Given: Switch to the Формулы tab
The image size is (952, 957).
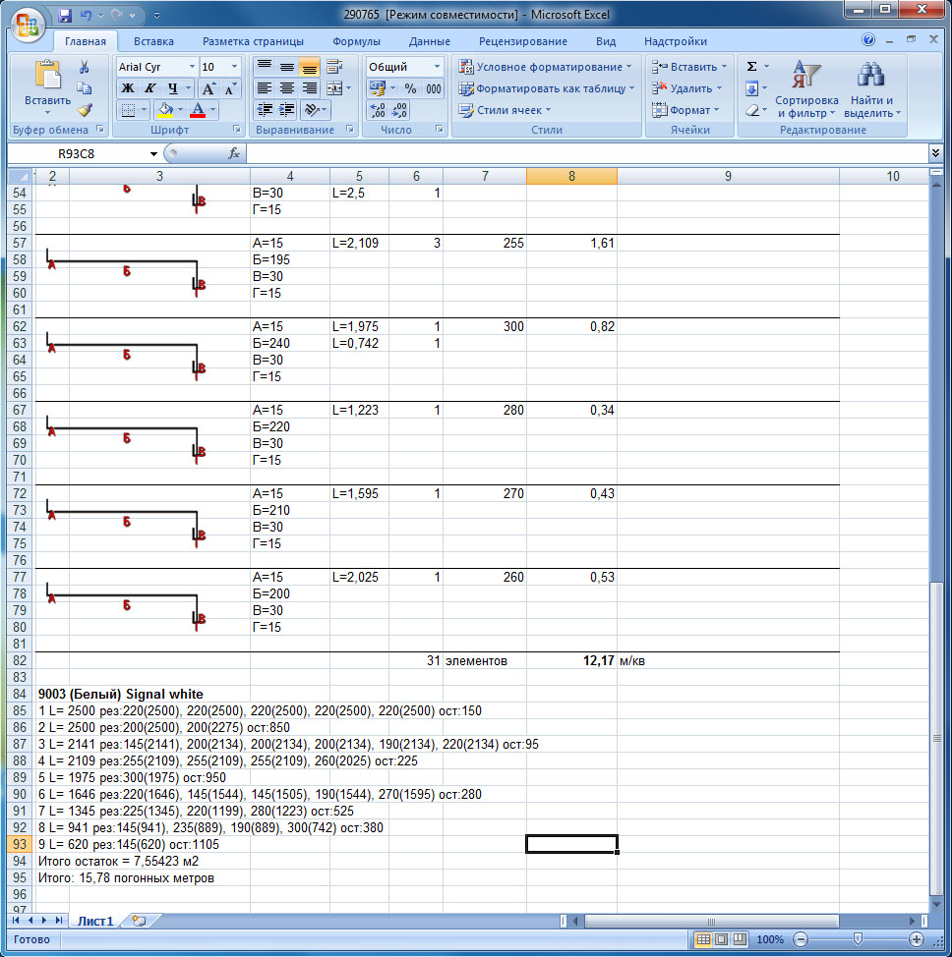Looking at the screenshot, I should (x=356, y=41).
